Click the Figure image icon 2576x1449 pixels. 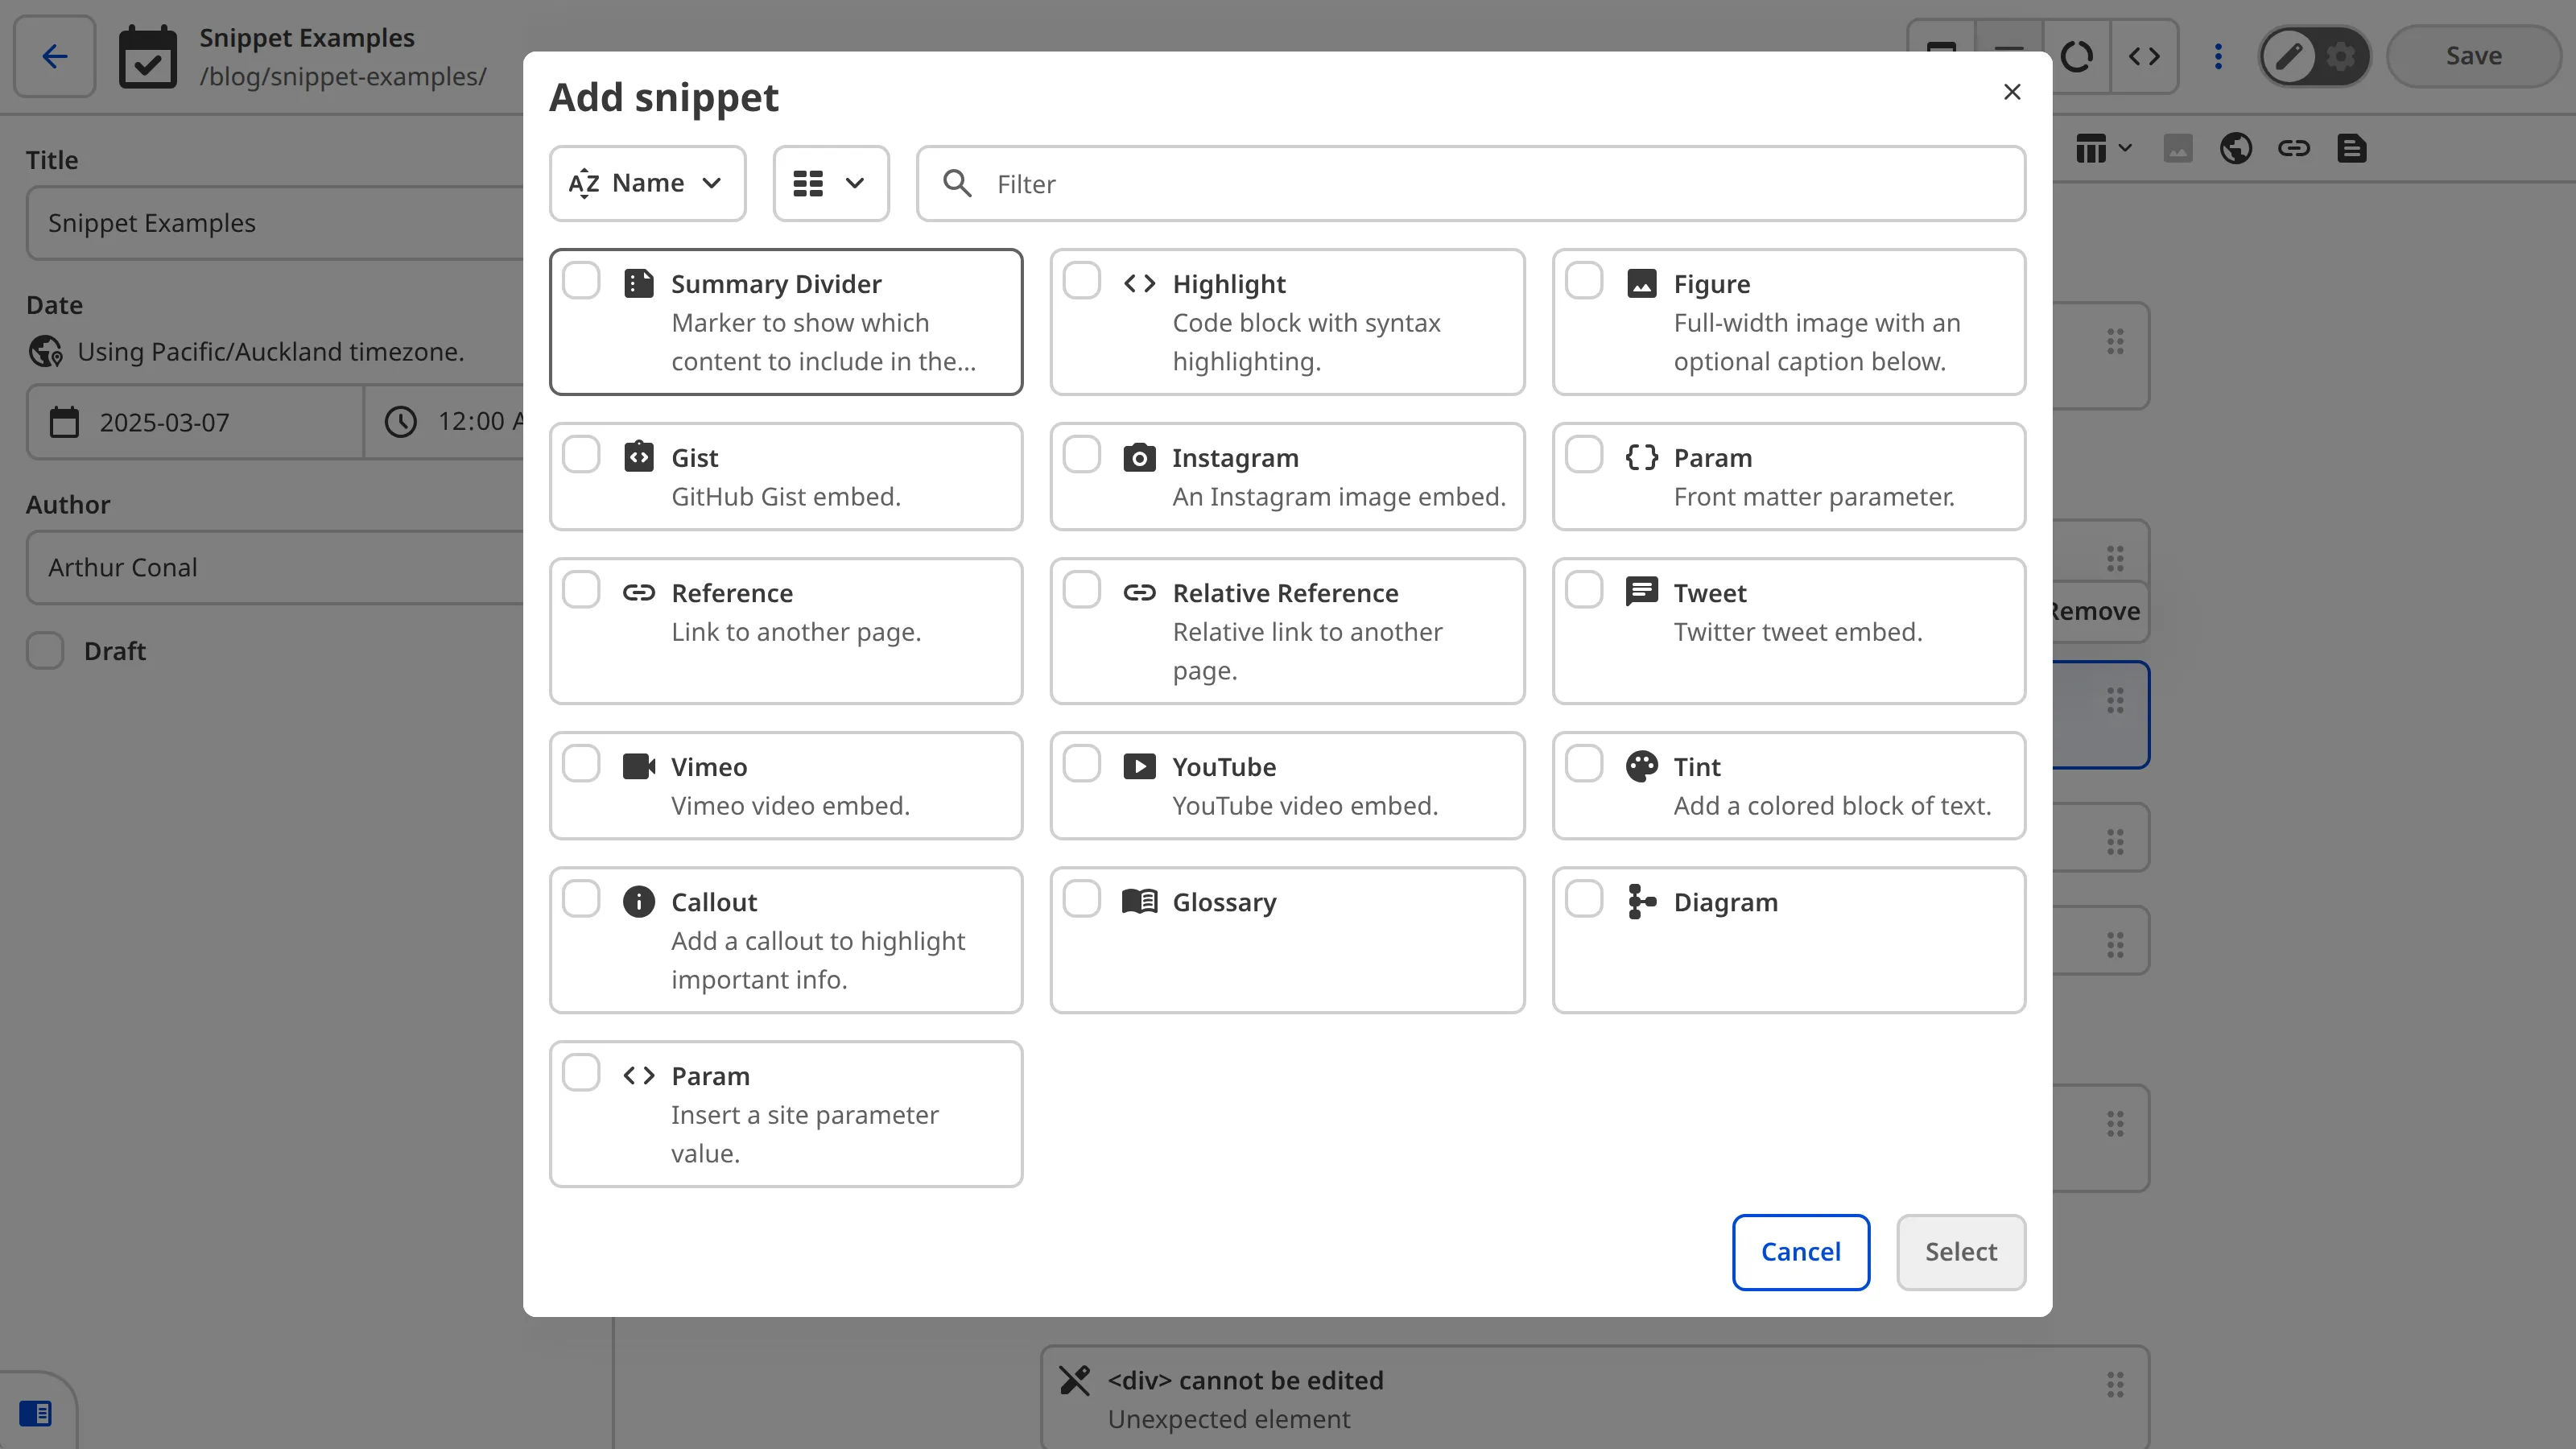1641,284
